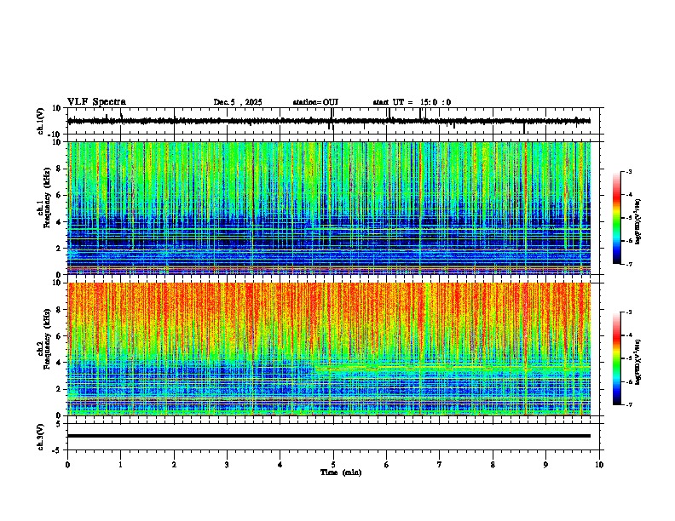Click the ch.2 color bar log(PSD) label
The width and height of the screenshot is (675, 521).
point(638,362)
